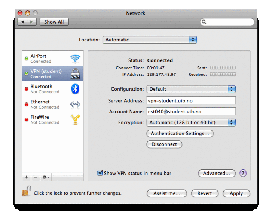Select AirPort in the service list

click(52, 59)
